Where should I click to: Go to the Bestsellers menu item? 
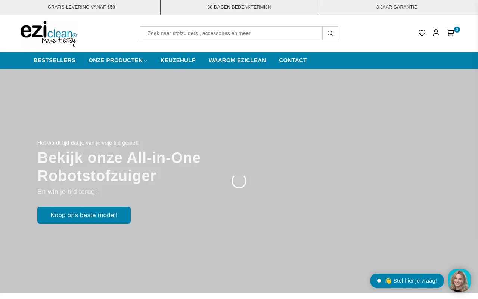click(55, 60)
